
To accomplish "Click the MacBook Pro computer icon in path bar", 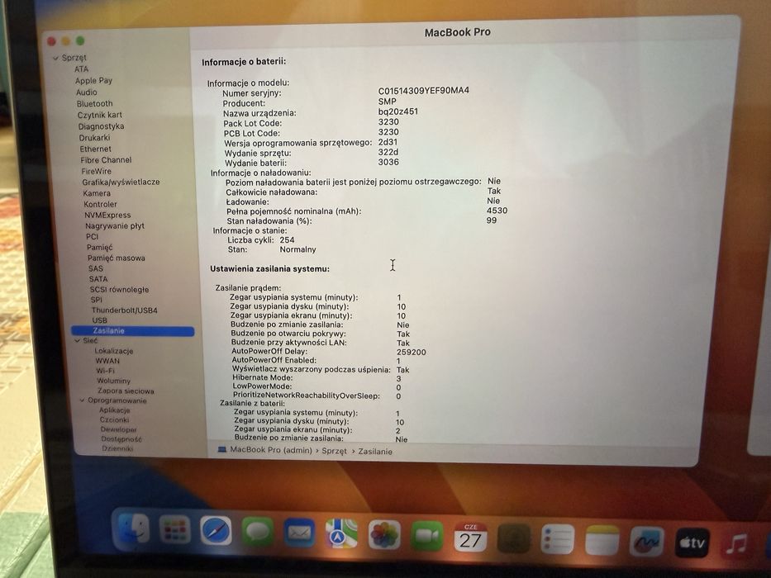I will [221, 449].
